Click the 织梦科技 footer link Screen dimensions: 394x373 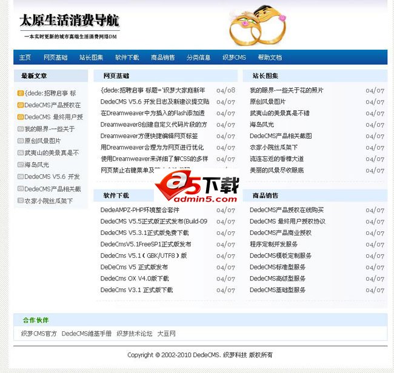[x=235, y=355]
